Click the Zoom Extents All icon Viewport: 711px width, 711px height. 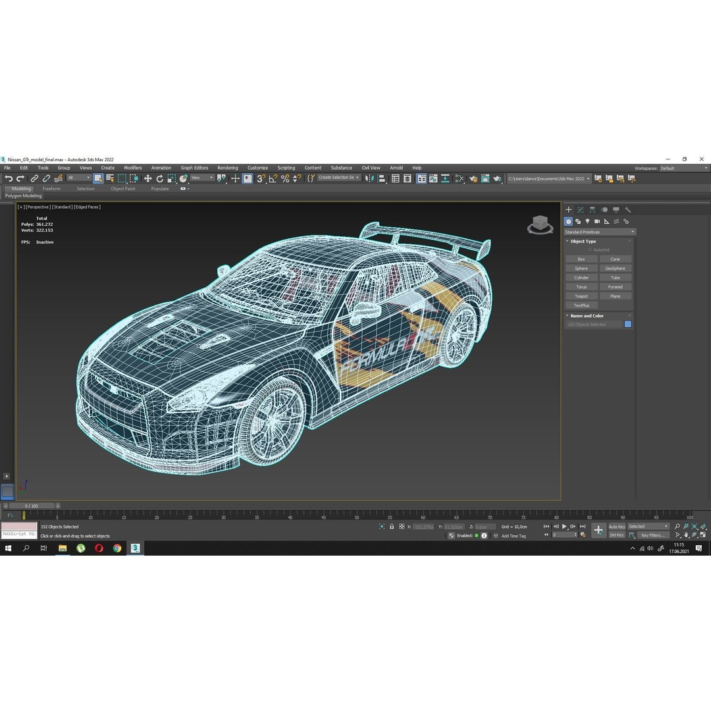click(x=703, y=527)
